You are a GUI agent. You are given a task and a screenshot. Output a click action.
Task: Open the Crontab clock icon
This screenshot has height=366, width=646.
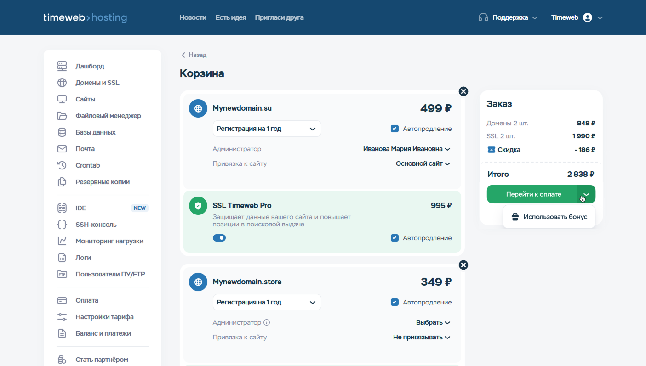[62, 165]
